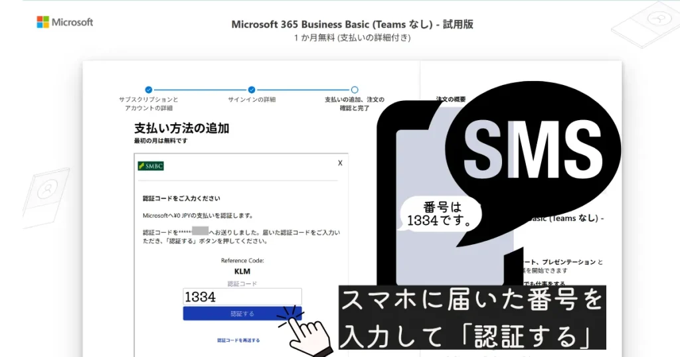The width and height of the screenshot is (680, 357).
Task: Click the Reference Code value KLM
Action: 242,271
